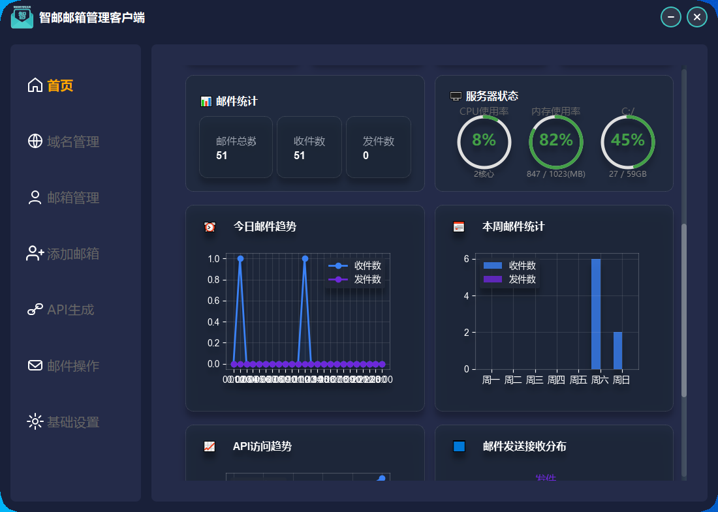The height and width of the screenshot is (512, 718).
Task: Switch to the 邮件操作 page
Action: [73, 366]
